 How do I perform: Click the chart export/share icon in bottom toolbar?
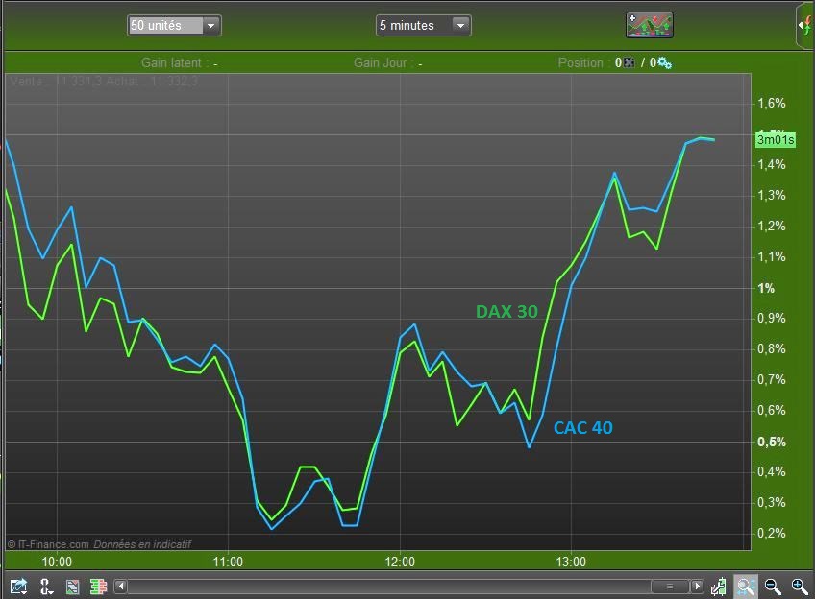(18, 587)
